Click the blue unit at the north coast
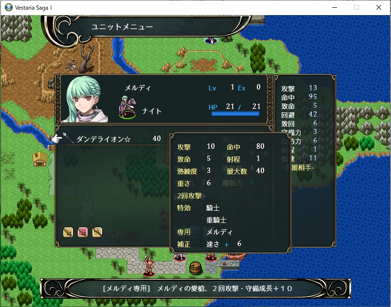The width and height of the screenshot is (391, 307). (x=211, y=40)
